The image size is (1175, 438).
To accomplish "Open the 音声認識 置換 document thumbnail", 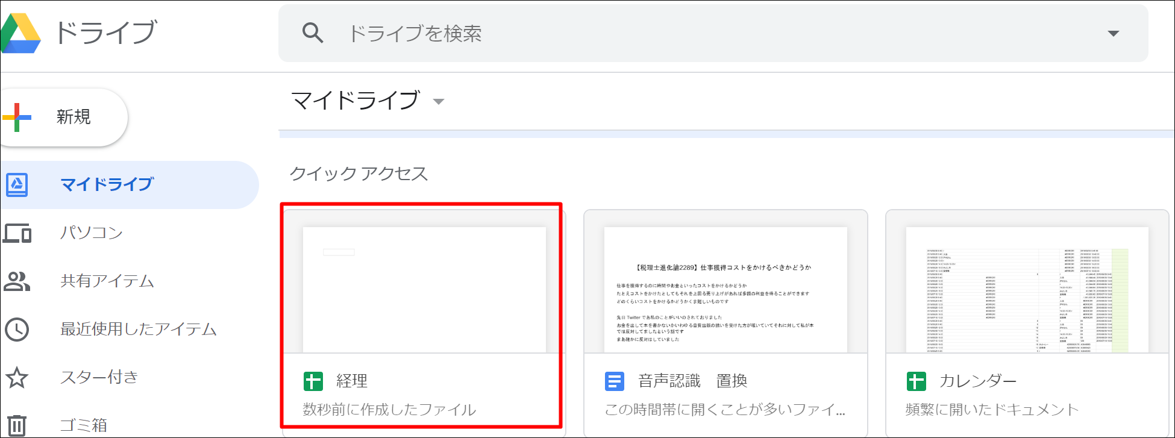I will [x=725, y=290].
